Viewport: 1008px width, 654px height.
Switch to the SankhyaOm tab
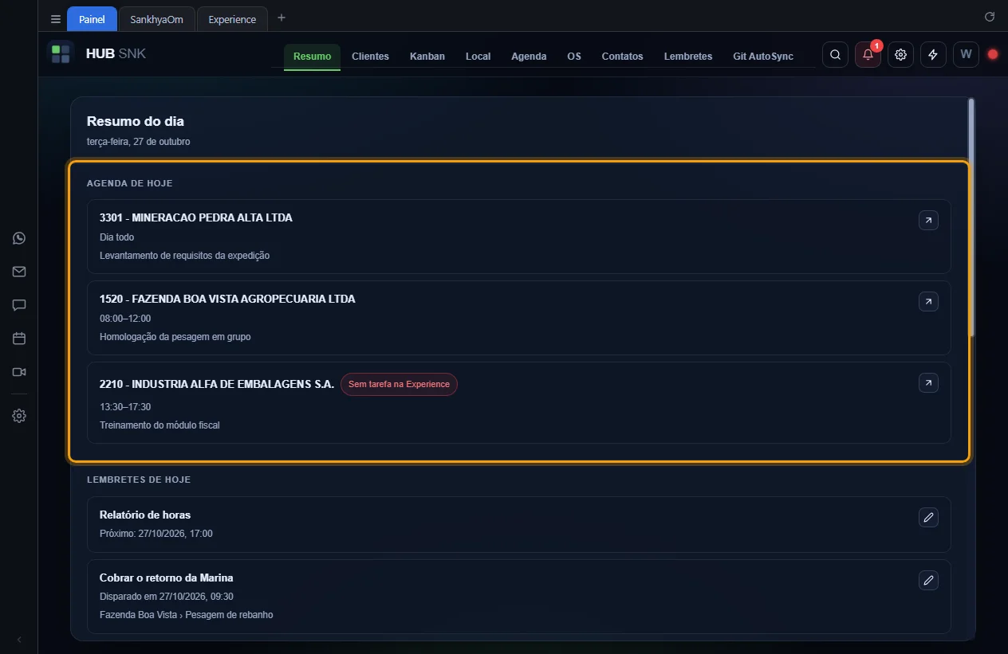156,19
